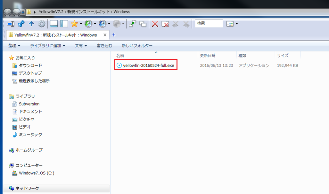The width and height of the screenshot is (329, 194).
Task: Expand the blue clock icon dropdown
Action: pyautogui.click(x=109, y=24)
